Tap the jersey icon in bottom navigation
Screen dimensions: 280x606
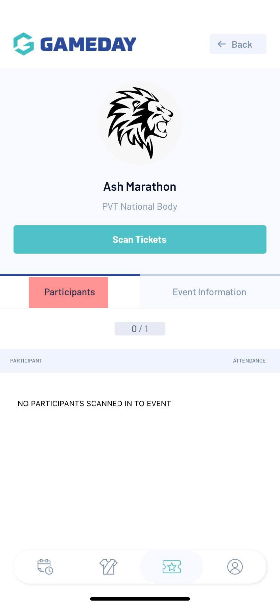click(108, 567)
